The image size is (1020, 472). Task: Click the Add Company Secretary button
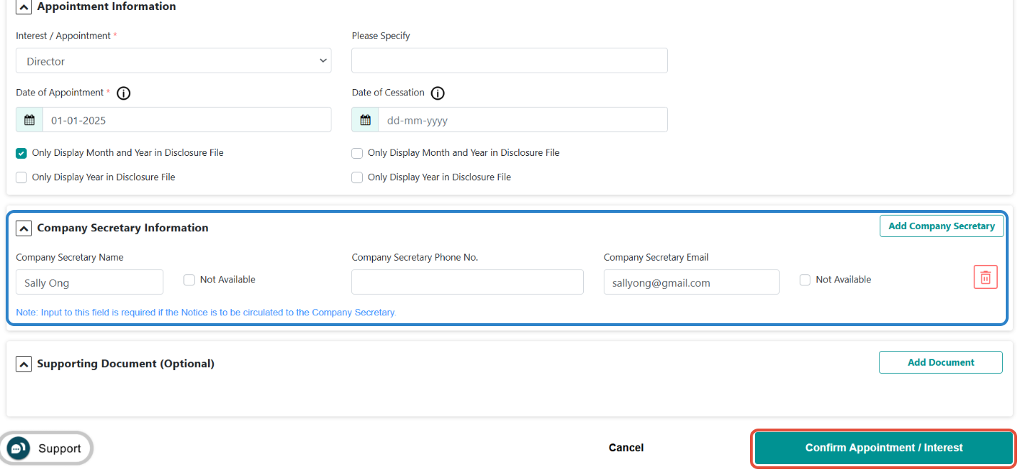point(942,226)
